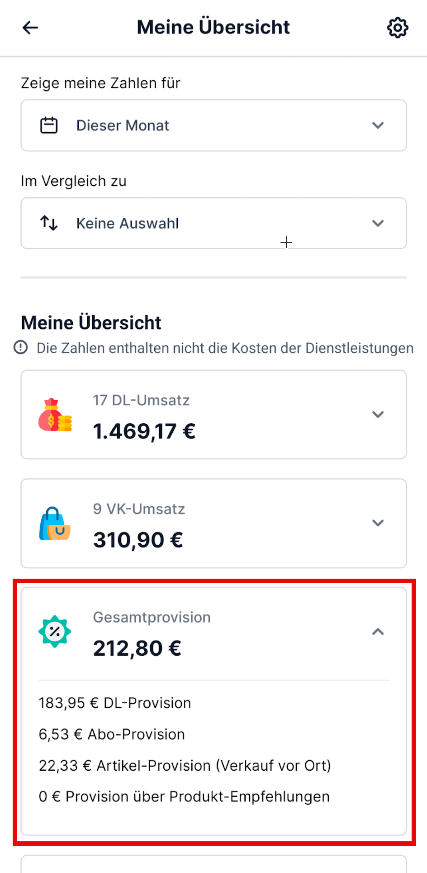Expand the VK-Umsatz card chevron
Screen dimensions: 427x873
(x=378, y=523)
